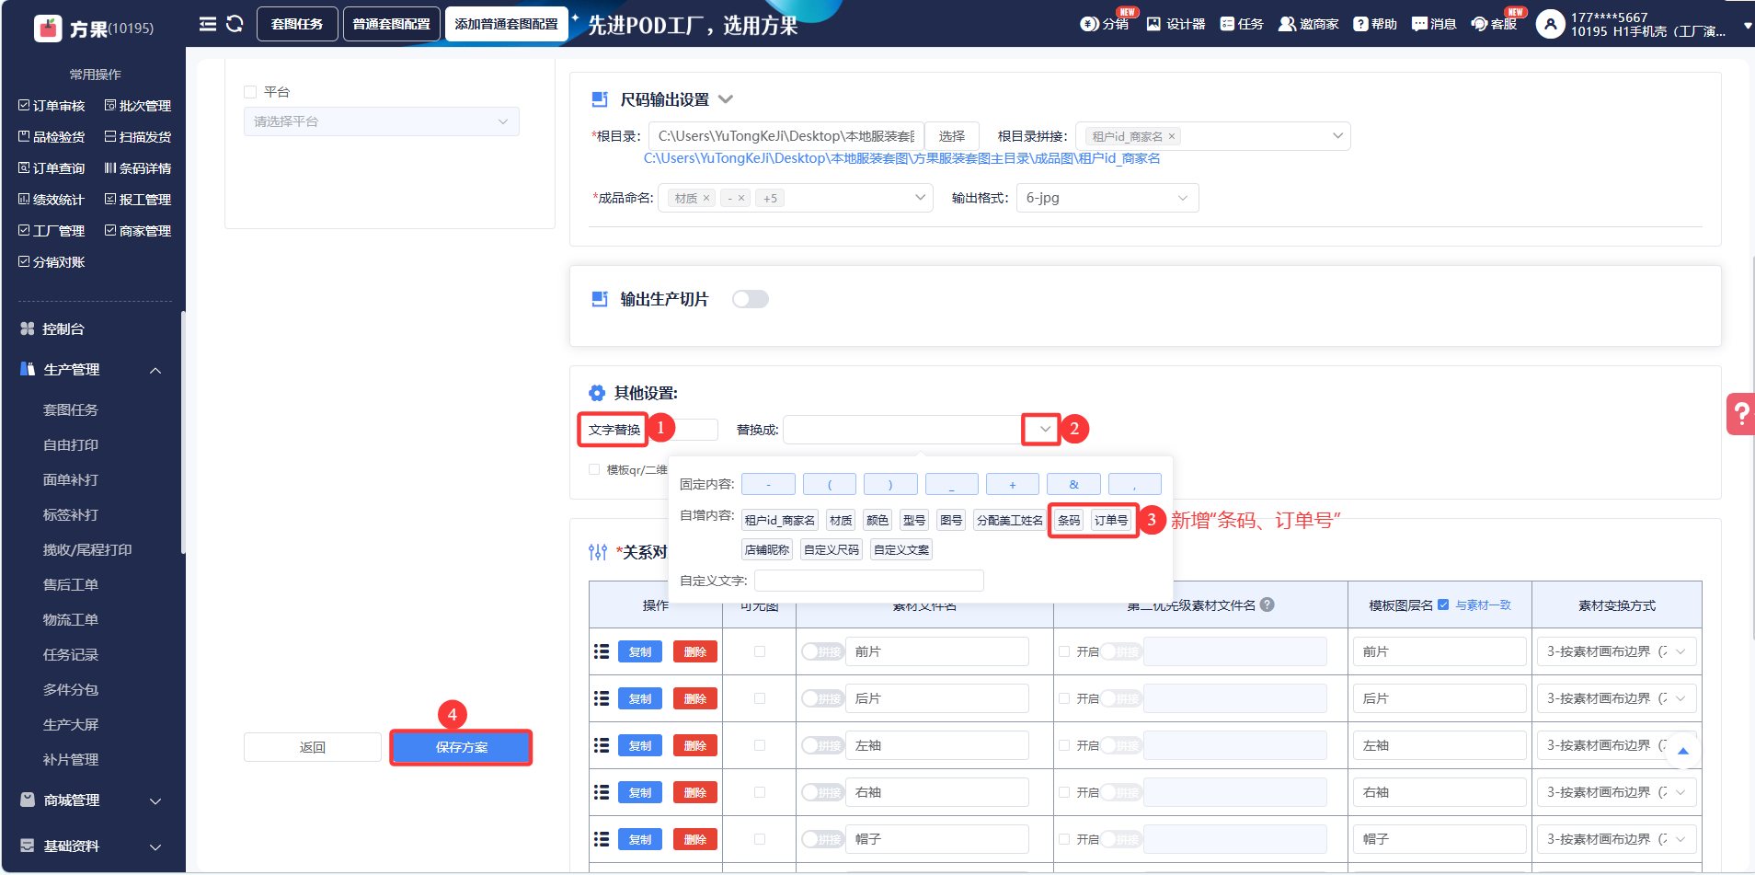Click the red floating question mark button

click(1740, 414)
